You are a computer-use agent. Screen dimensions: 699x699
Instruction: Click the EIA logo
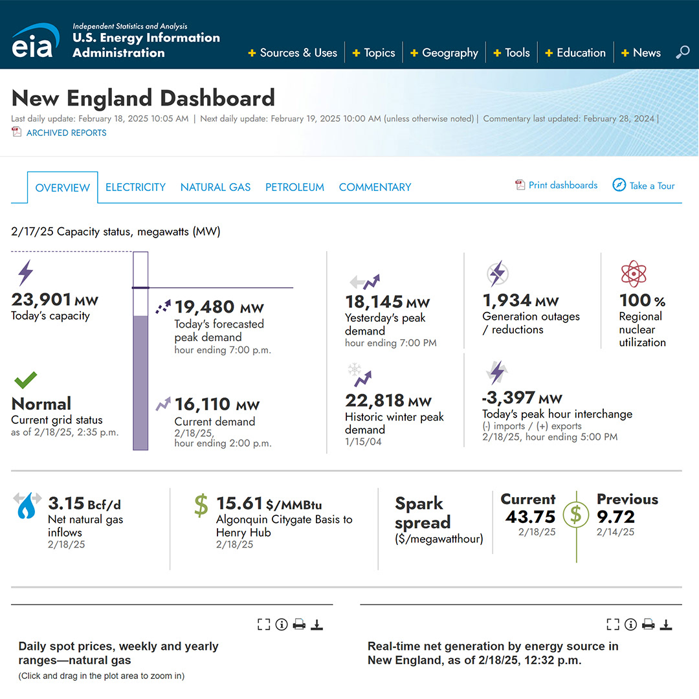coord(35,41)
